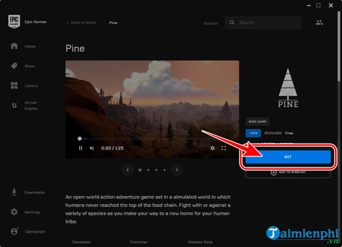Close the Epic Games launcher window
342x247 pixels.
pos(331,5)
